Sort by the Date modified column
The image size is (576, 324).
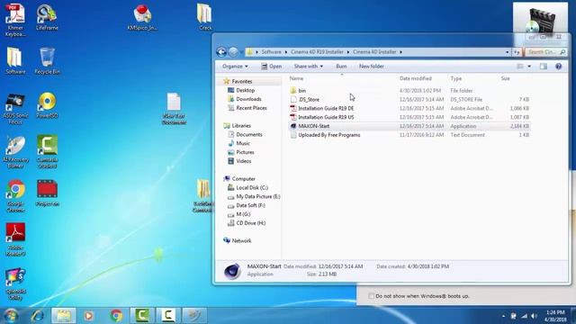416,78
